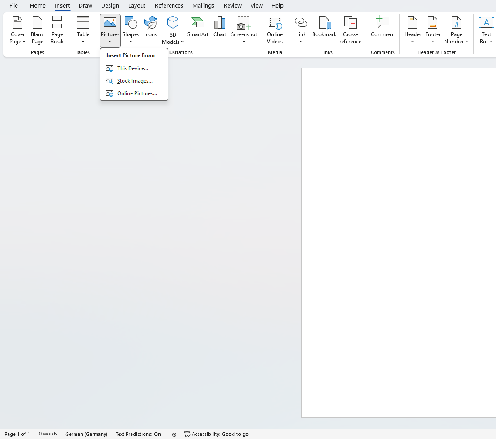Open the File tab
The image size is (496, 439).
[13, 6]
